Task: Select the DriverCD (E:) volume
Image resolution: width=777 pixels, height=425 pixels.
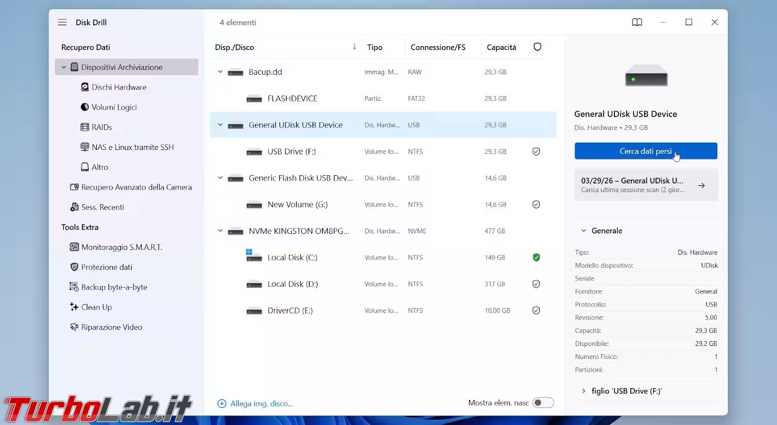Action: (383, 311)
